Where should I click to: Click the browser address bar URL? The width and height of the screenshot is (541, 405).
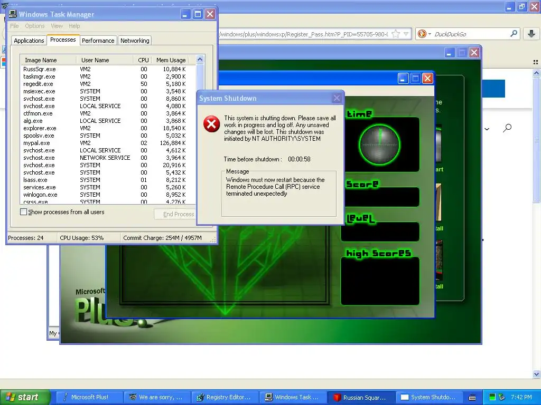(x=304, y=34)
